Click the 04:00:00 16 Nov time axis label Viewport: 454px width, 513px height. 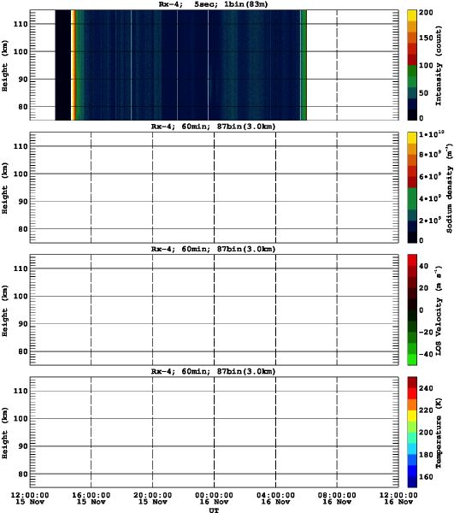point(275,498)
